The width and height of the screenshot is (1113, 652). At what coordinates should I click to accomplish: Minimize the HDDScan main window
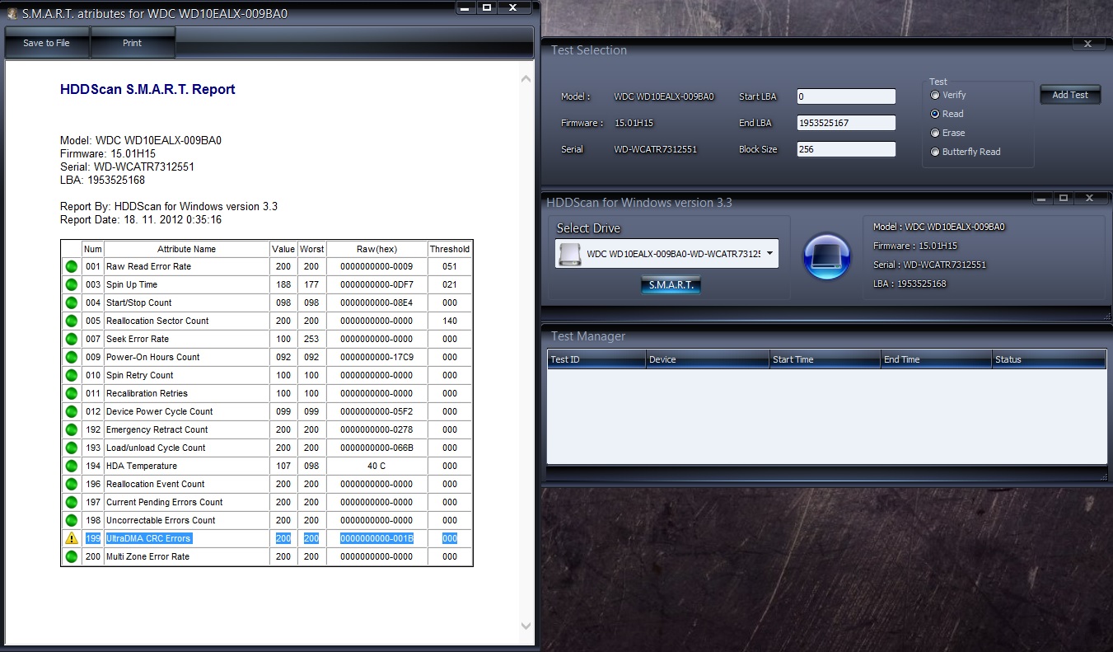[x=1044, y=198]
